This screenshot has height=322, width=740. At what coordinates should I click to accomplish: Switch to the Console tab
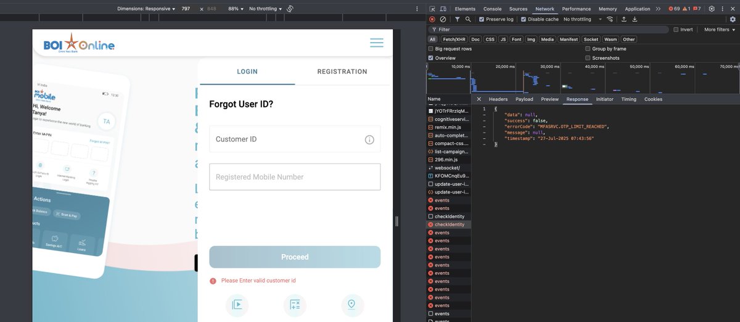[492, 9]
